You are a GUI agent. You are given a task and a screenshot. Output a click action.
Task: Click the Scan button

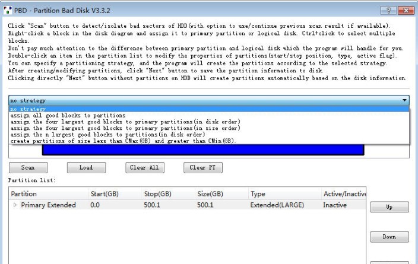point(28,167)
